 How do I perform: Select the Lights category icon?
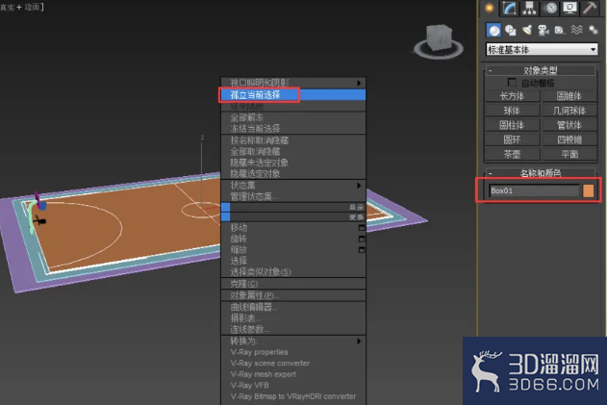point(527,30)
